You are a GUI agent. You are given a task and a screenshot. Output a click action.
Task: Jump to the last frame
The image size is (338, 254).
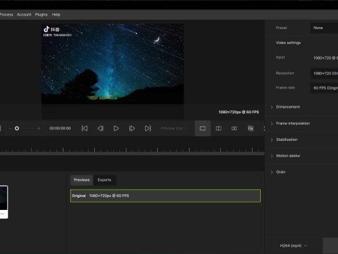tap(148, 128)
